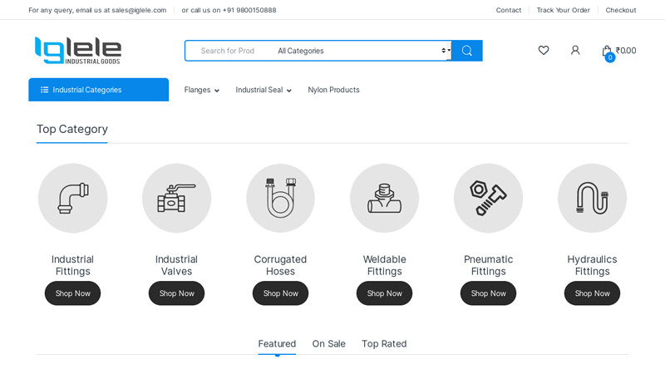Click the sales@iglele.com email text

tap(139, 10)
